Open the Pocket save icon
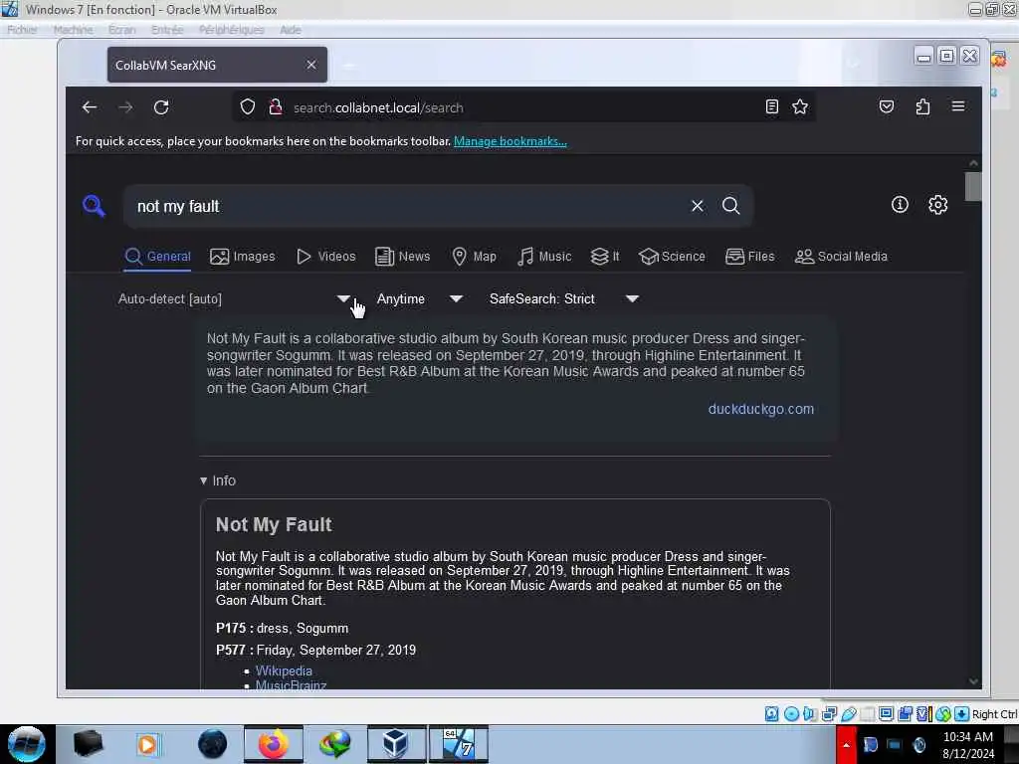This screenshot has height=764, width=1019. click(887, 107)
